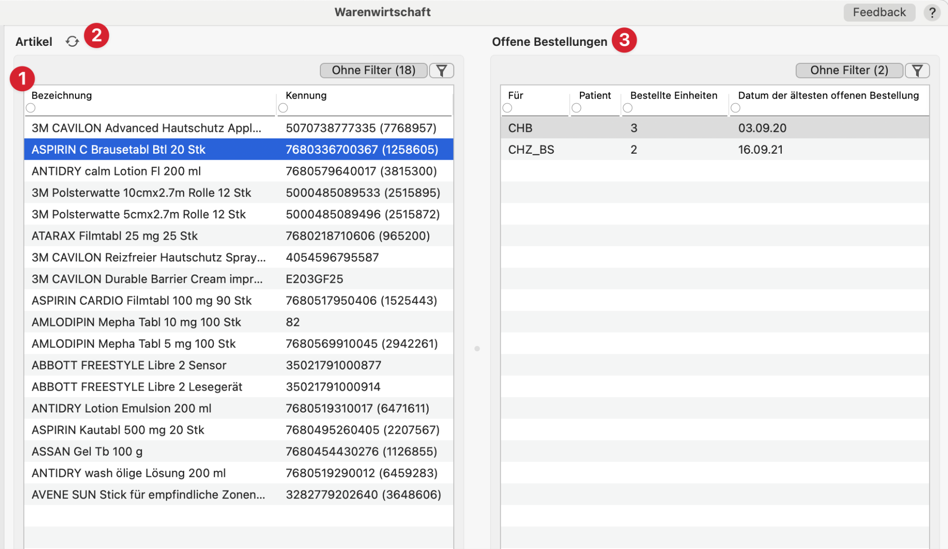
Task: Click Kennung cell '7680336700367 (1258605)'
Action: pos(362,150)
